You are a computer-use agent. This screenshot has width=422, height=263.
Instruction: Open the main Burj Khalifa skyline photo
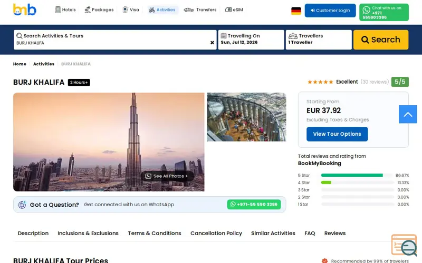click(109, 142)
